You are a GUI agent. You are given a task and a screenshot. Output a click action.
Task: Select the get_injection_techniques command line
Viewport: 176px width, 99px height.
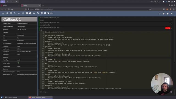[x=54, y=36]
